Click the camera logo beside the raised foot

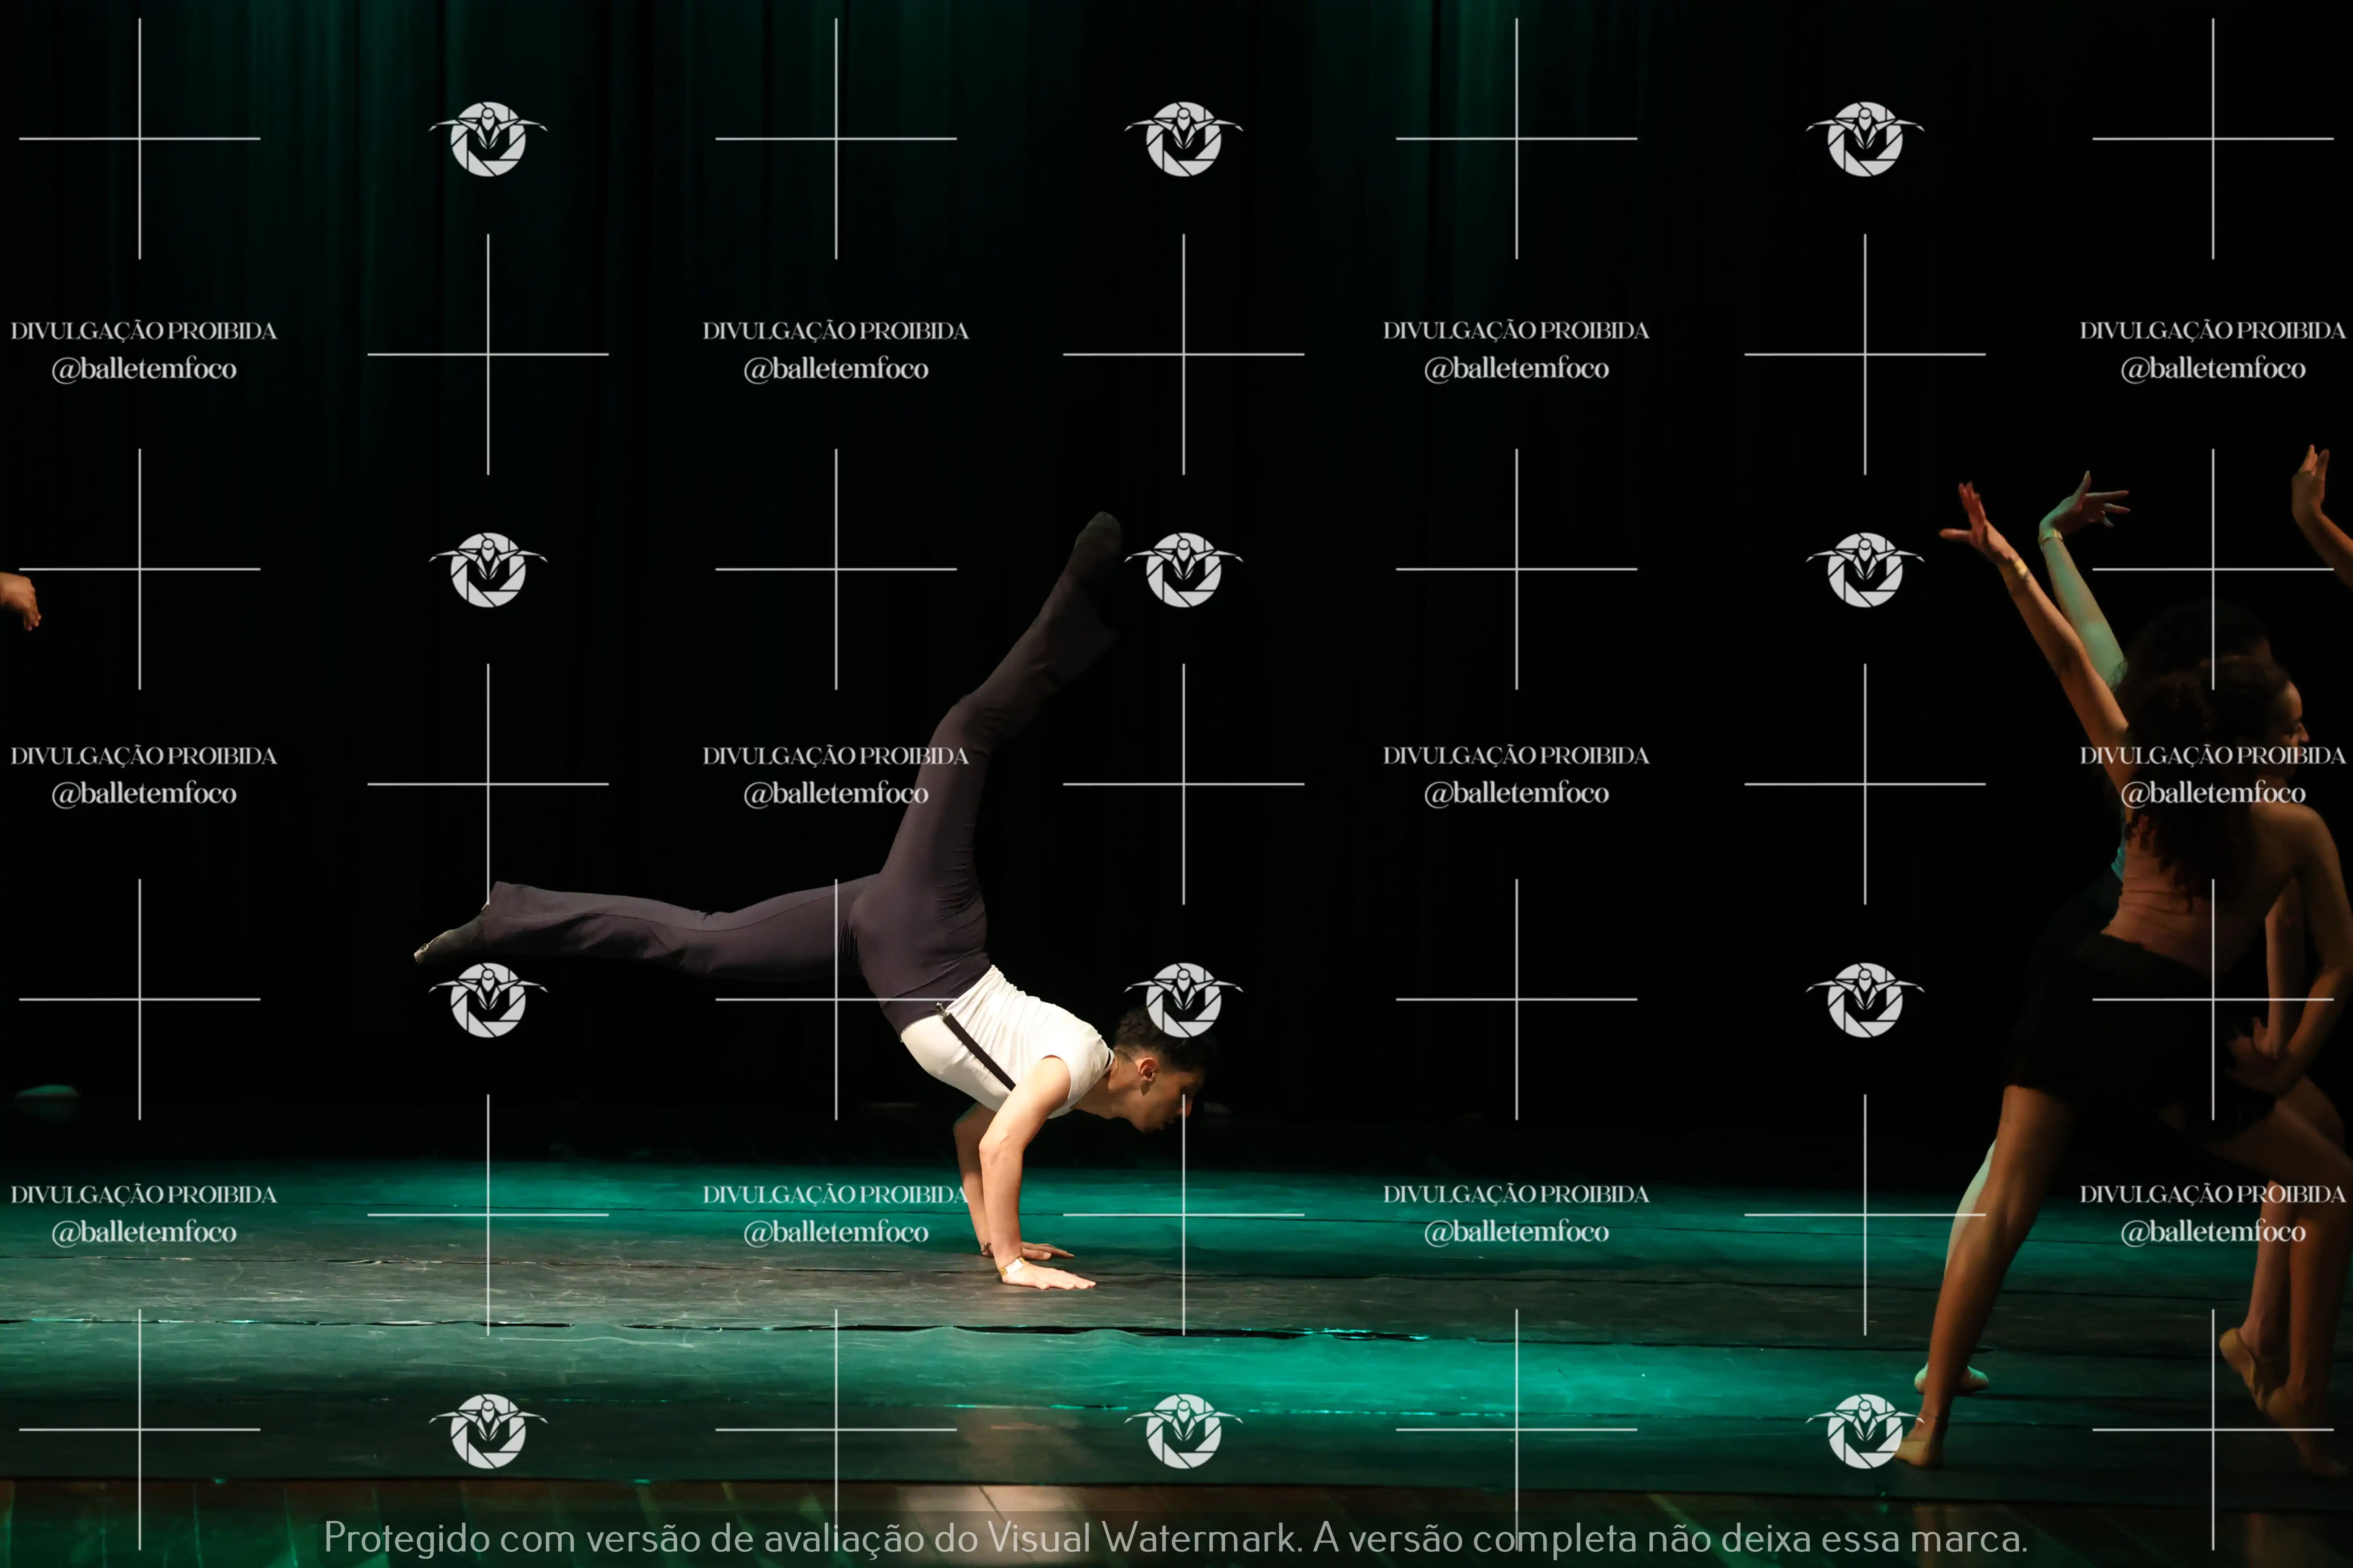pyautogui.click(x=1184, y=569)
